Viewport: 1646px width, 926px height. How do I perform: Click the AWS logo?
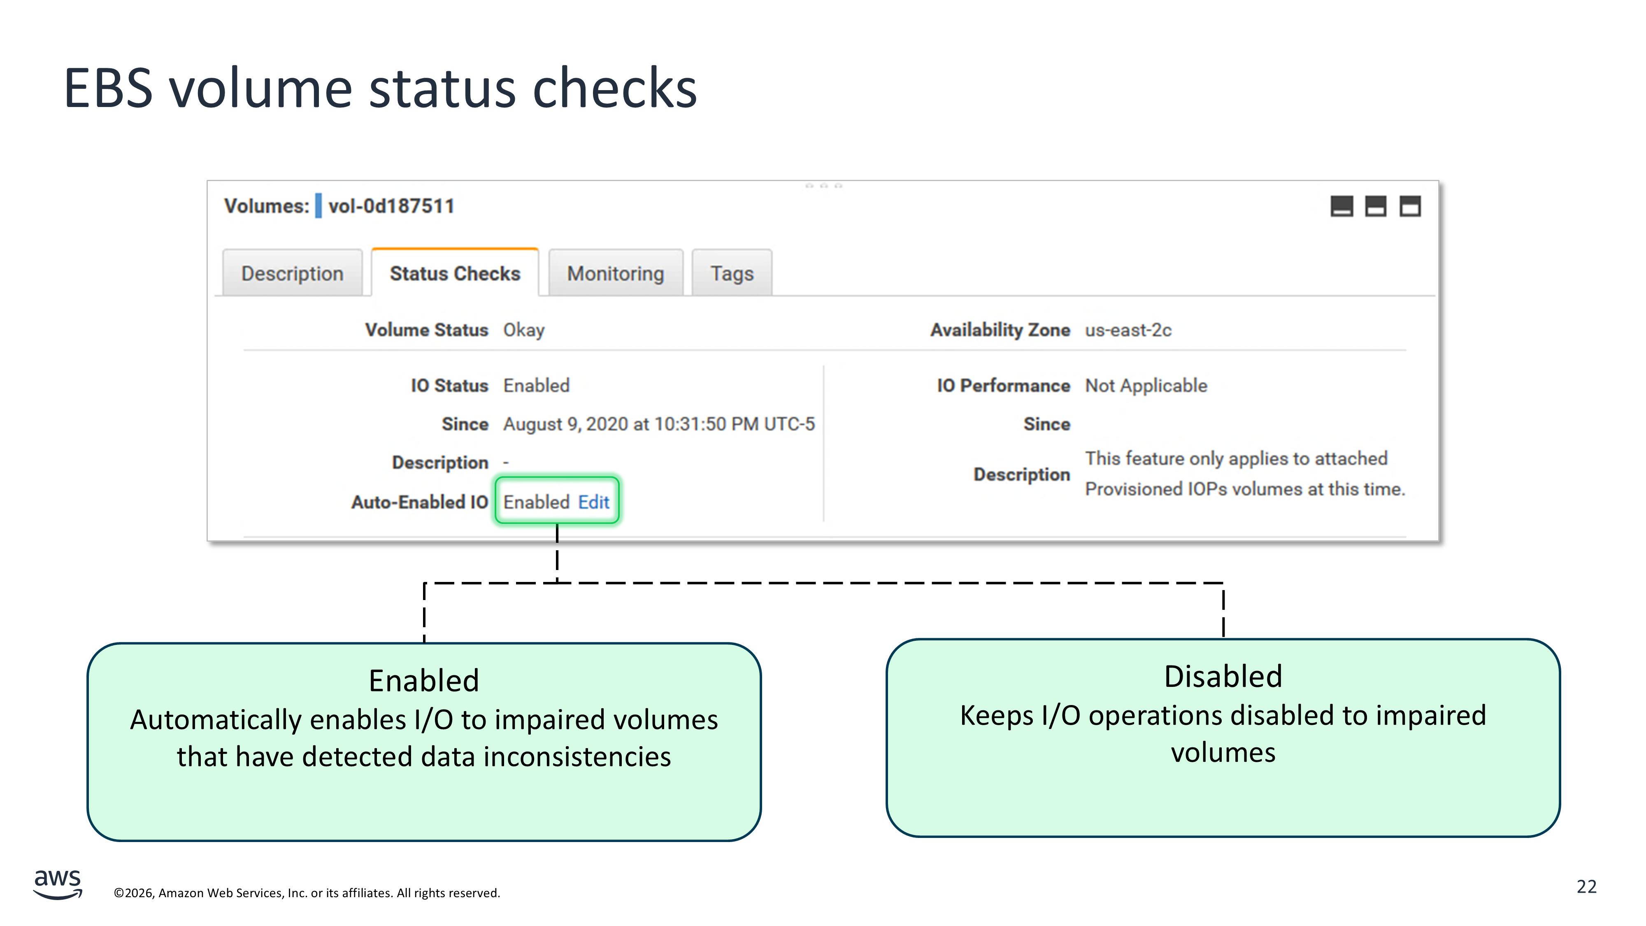tap(58, 884)
